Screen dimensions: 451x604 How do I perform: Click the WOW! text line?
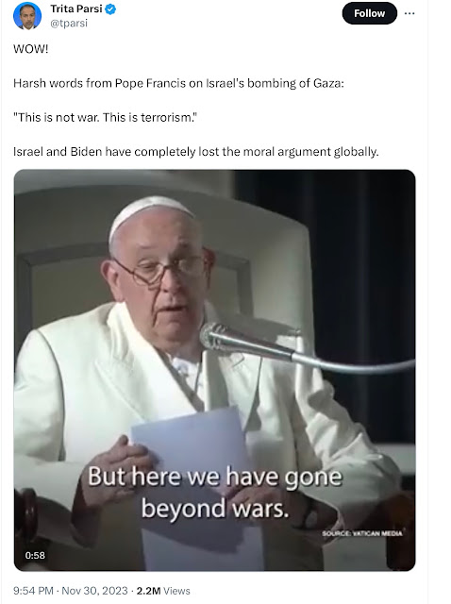pyautogui.click(x=31, y=49)
